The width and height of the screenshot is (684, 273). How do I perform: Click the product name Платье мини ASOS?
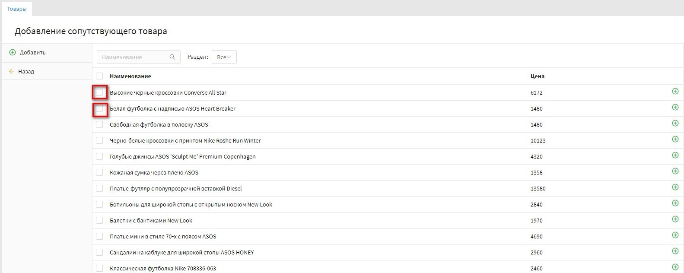(162, 236)
